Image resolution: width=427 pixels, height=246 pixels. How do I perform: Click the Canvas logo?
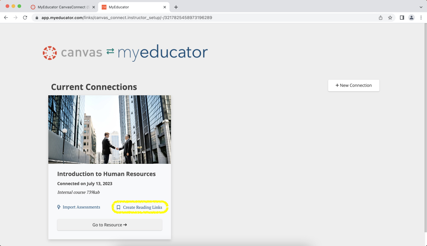tap(73, 53)
